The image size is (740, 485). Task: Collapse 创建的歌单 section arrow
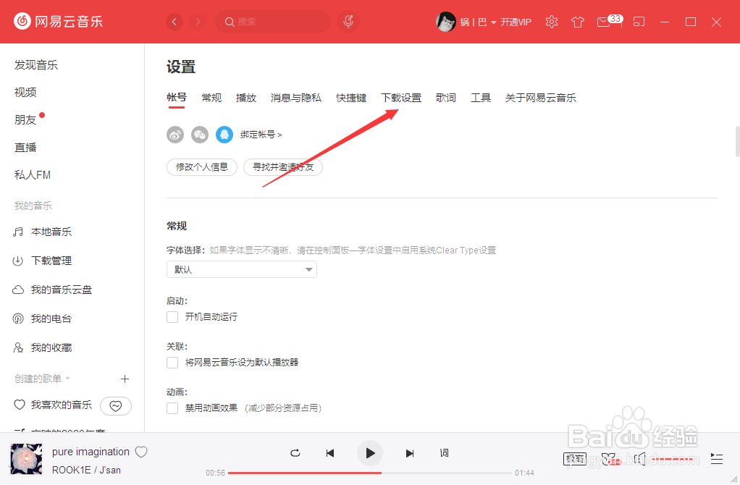67,379
